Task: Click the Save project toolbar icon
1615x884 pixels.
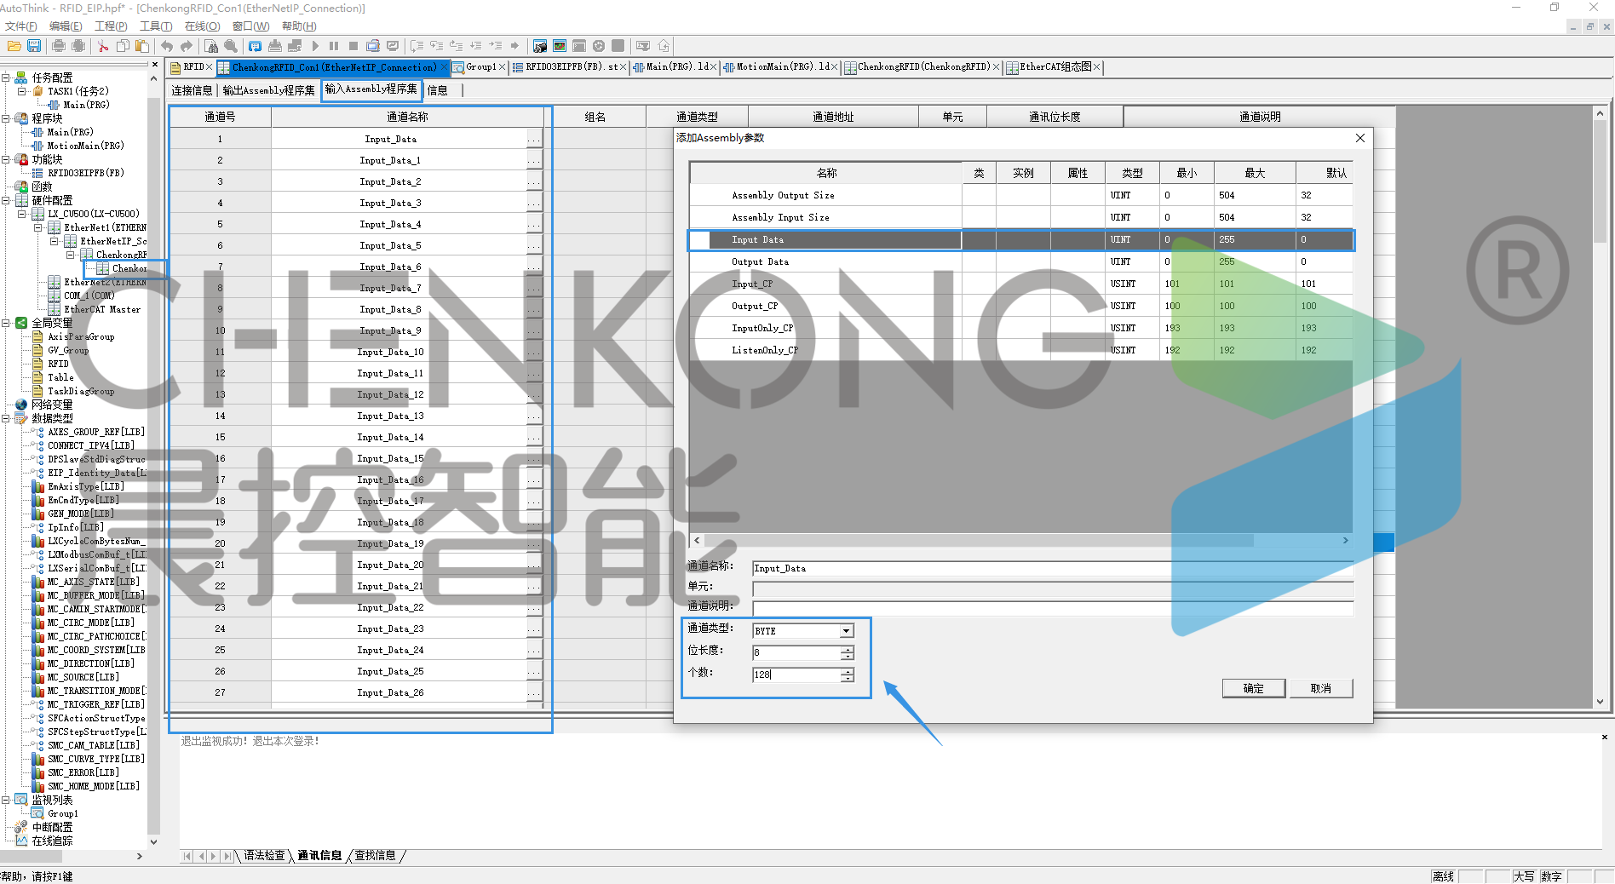Action: pos(34,46)
